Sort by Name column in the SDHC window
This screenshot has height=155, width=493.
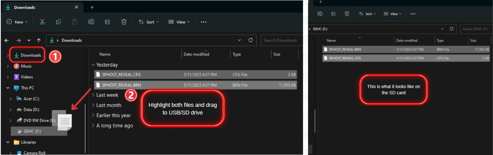click(x=331, y=40)
